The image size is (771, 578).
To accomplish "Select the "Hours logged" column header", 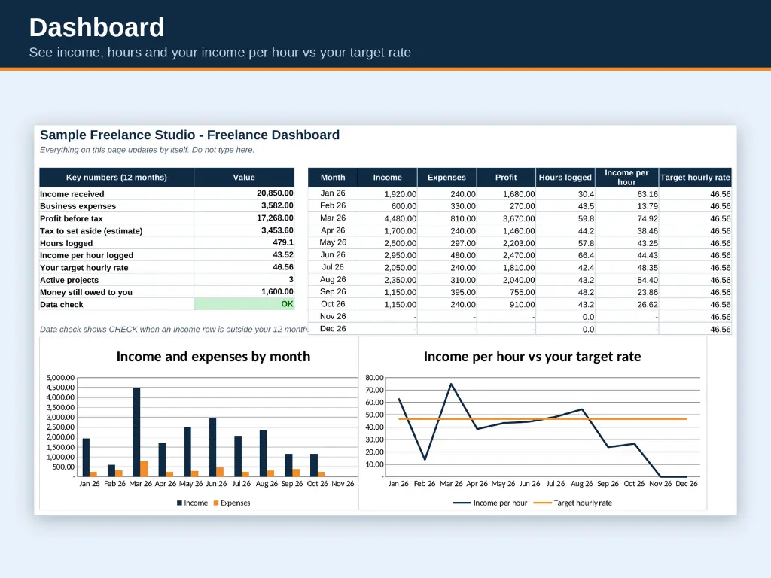I will [565, 178].
